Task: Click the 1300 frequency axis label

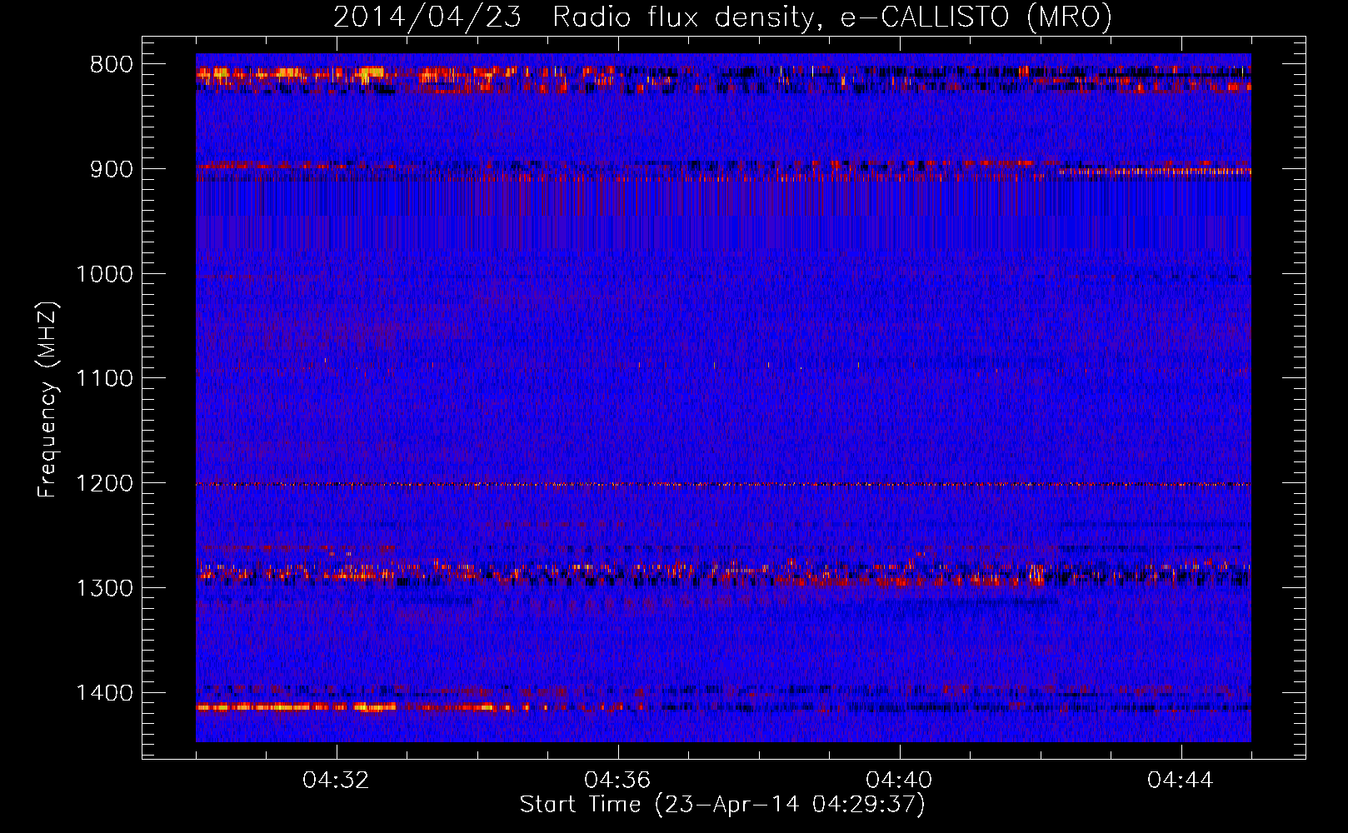Action: tap(104, 588)
